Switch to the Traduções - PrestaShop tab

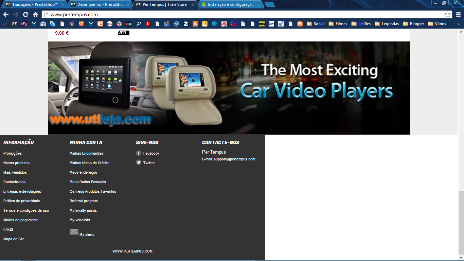tap(34, 4)
